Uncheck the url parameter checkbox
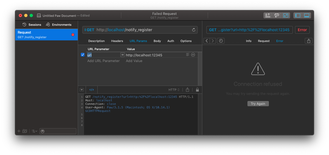 pos(83,55)
